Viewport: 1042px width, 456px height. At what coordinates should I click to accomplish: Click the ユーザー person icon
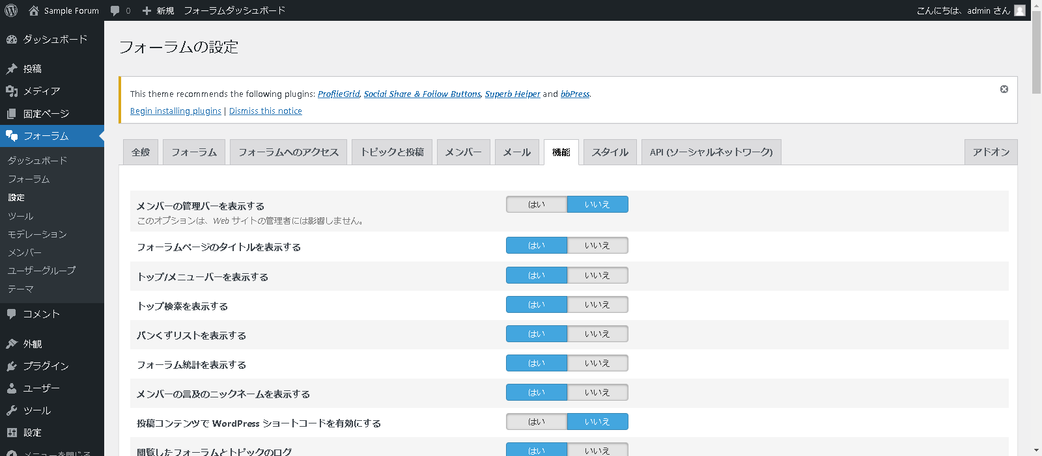[12, 388]
